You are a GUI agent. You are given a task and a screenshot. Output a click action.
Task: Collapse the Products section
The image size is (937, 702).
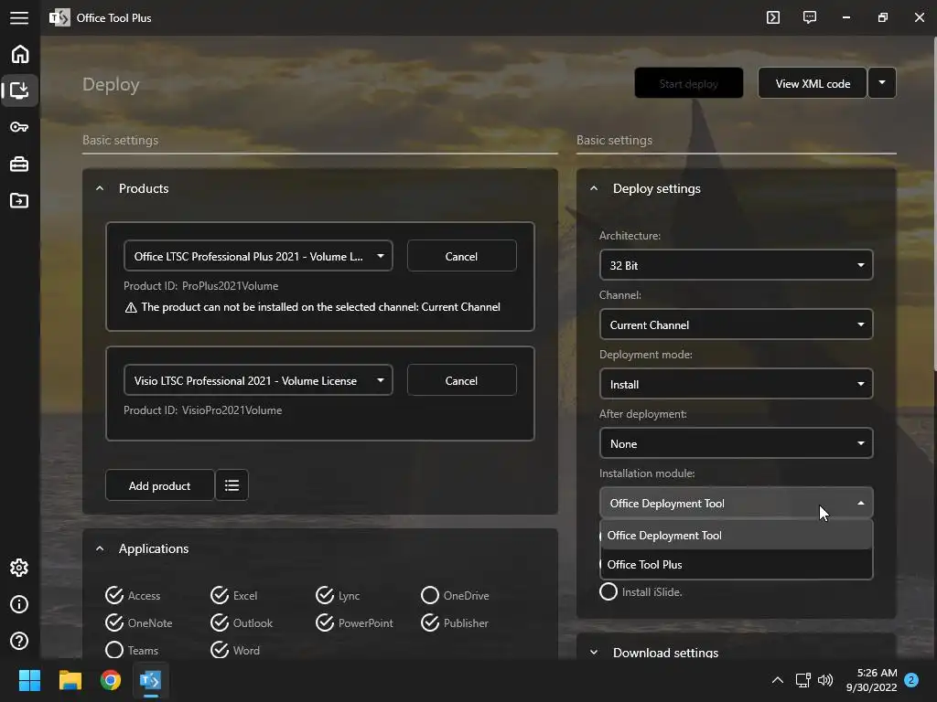(x=100, y=188)
